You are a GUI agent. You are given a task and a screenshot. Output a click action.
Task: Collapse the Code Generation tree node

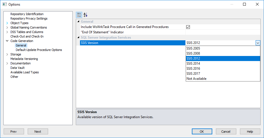click(7, 41)
